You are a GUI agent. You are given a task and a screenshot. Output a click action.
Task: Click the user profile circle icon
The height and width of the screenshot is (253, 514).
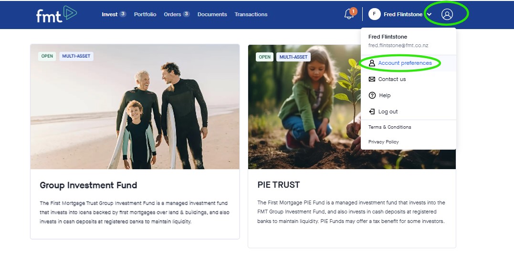[x=447, y=14]
